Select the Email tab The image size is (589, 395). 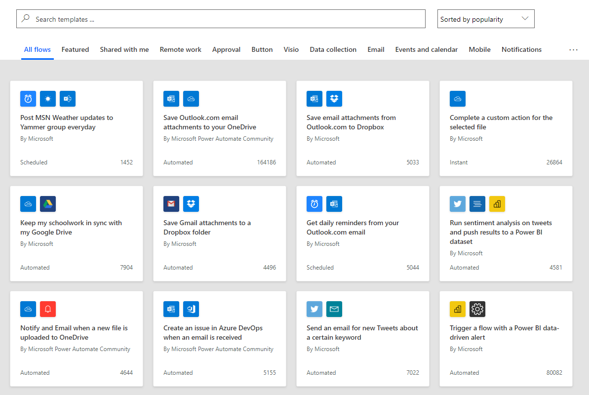(376, 49)
